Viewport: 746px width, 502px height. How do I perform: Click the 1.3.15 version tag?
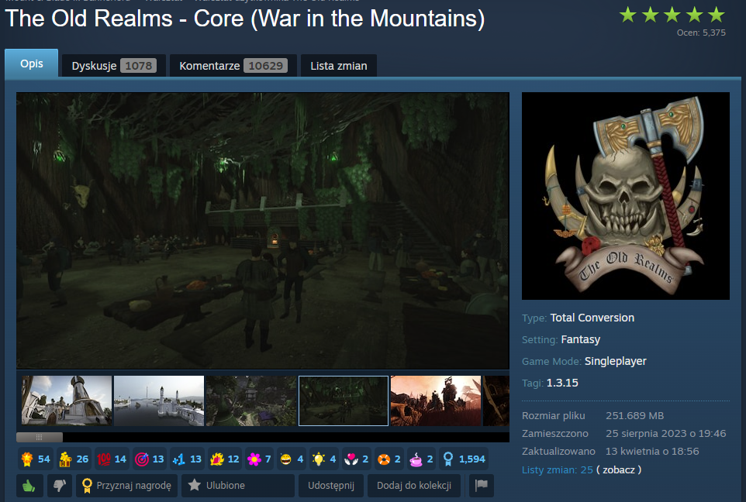click(x=562, y=383)
